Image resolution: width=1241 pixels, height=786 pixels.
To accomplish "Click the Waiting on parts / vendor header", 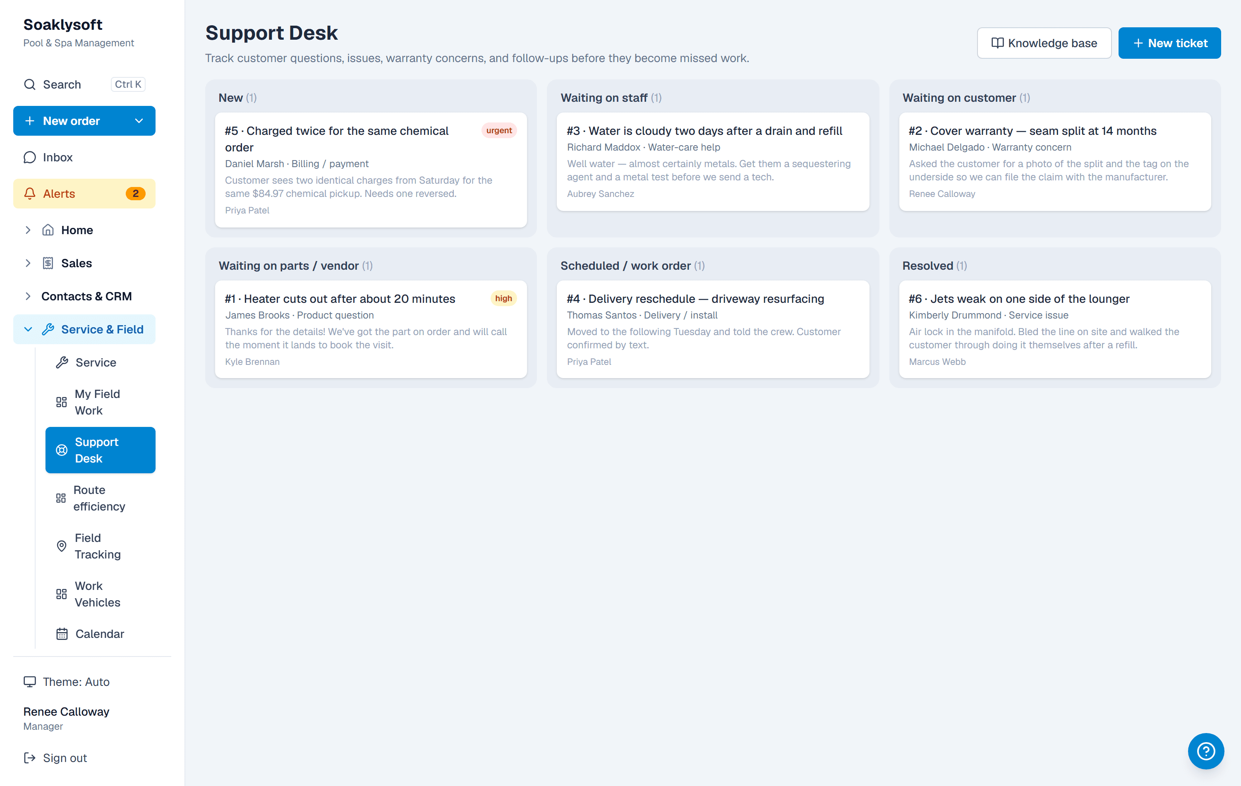I will coord(295,266).
